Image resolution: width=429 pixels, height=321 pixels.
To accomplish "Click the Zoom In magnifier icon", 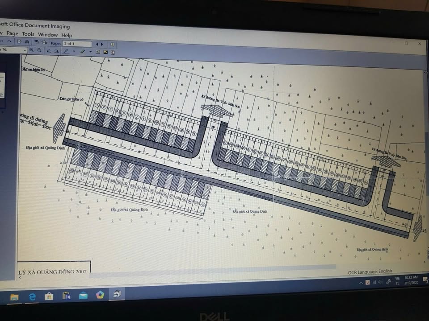I will tap(32, 50).
